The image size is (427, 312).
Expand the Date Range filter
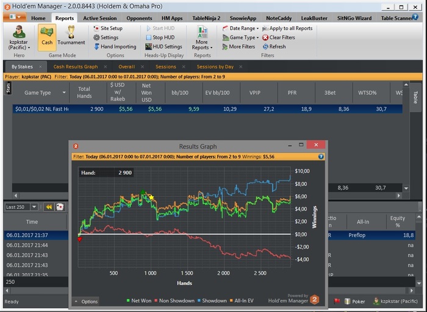pos(240,28)
